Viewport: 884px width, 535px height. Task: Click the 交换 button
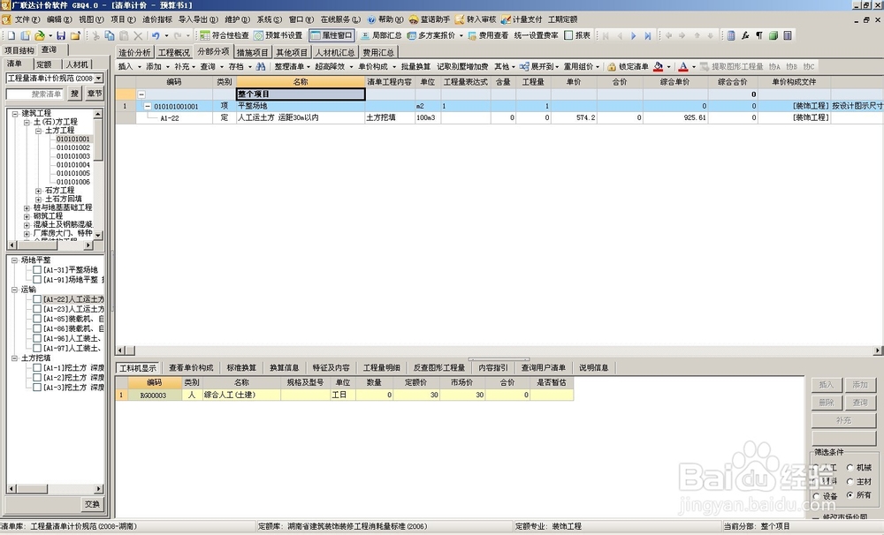(93, 505)
